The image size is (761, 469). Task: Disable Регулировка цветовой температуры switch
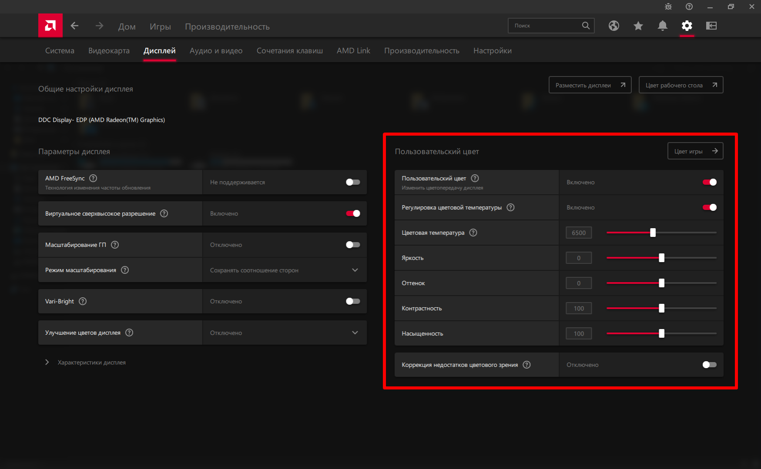click(710, 207)
